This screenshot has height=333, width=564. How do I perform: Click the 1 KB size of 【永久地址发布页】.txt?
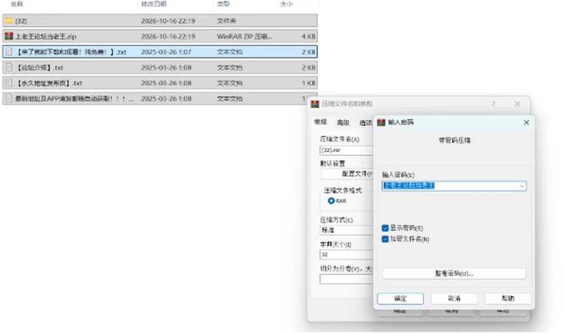coord(308,83)
